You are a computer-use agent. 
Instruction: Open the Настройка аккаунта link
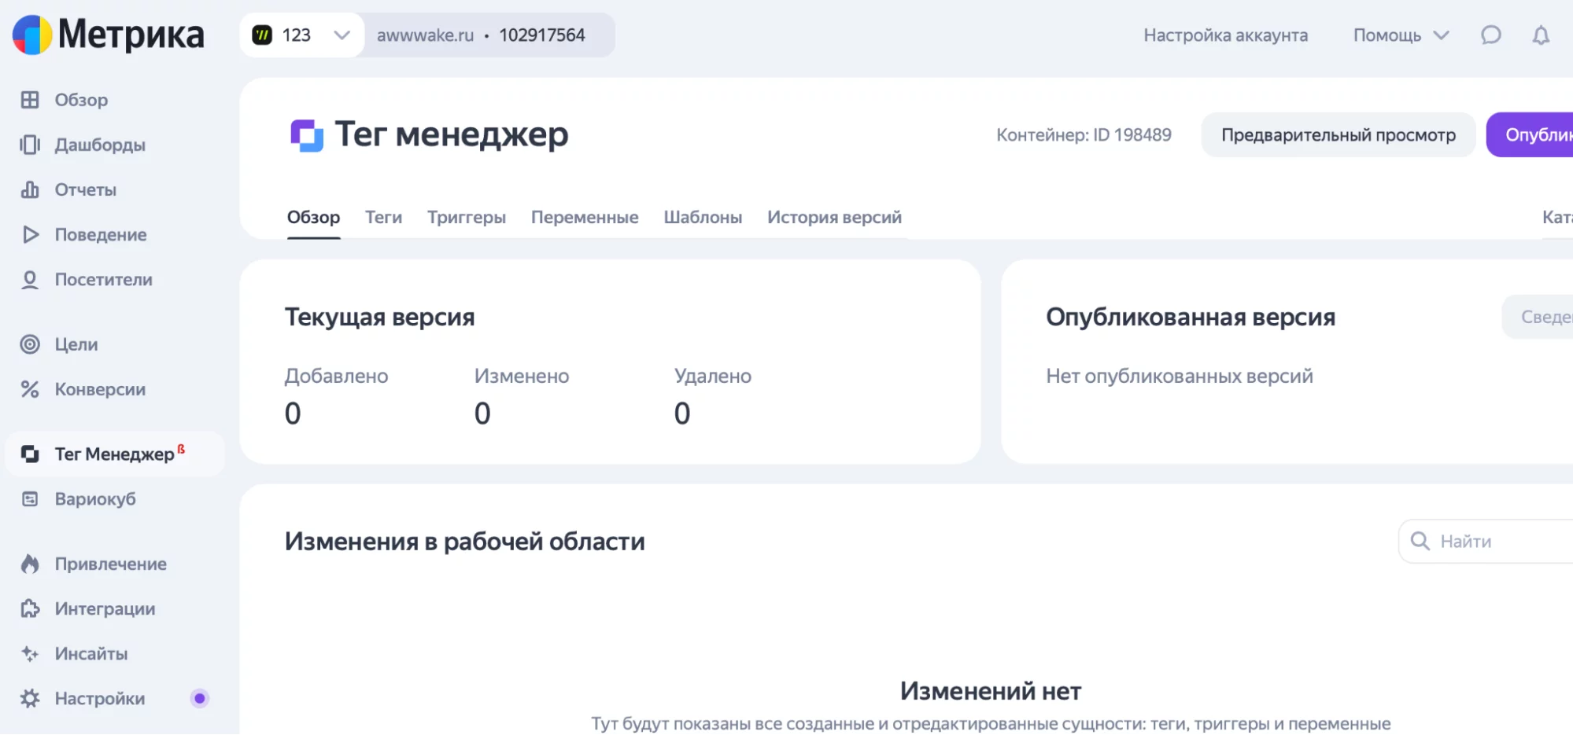coord(1225,35)
